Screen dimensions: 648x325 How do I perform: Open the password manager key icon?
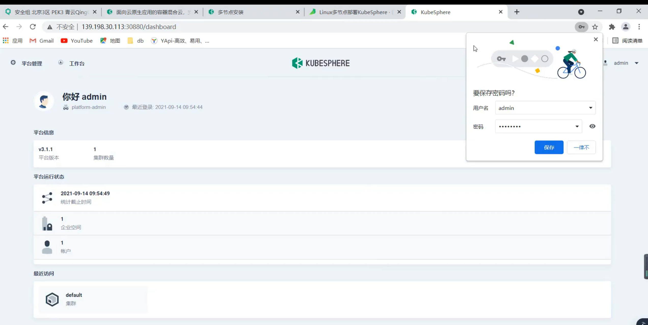point(581,27)
